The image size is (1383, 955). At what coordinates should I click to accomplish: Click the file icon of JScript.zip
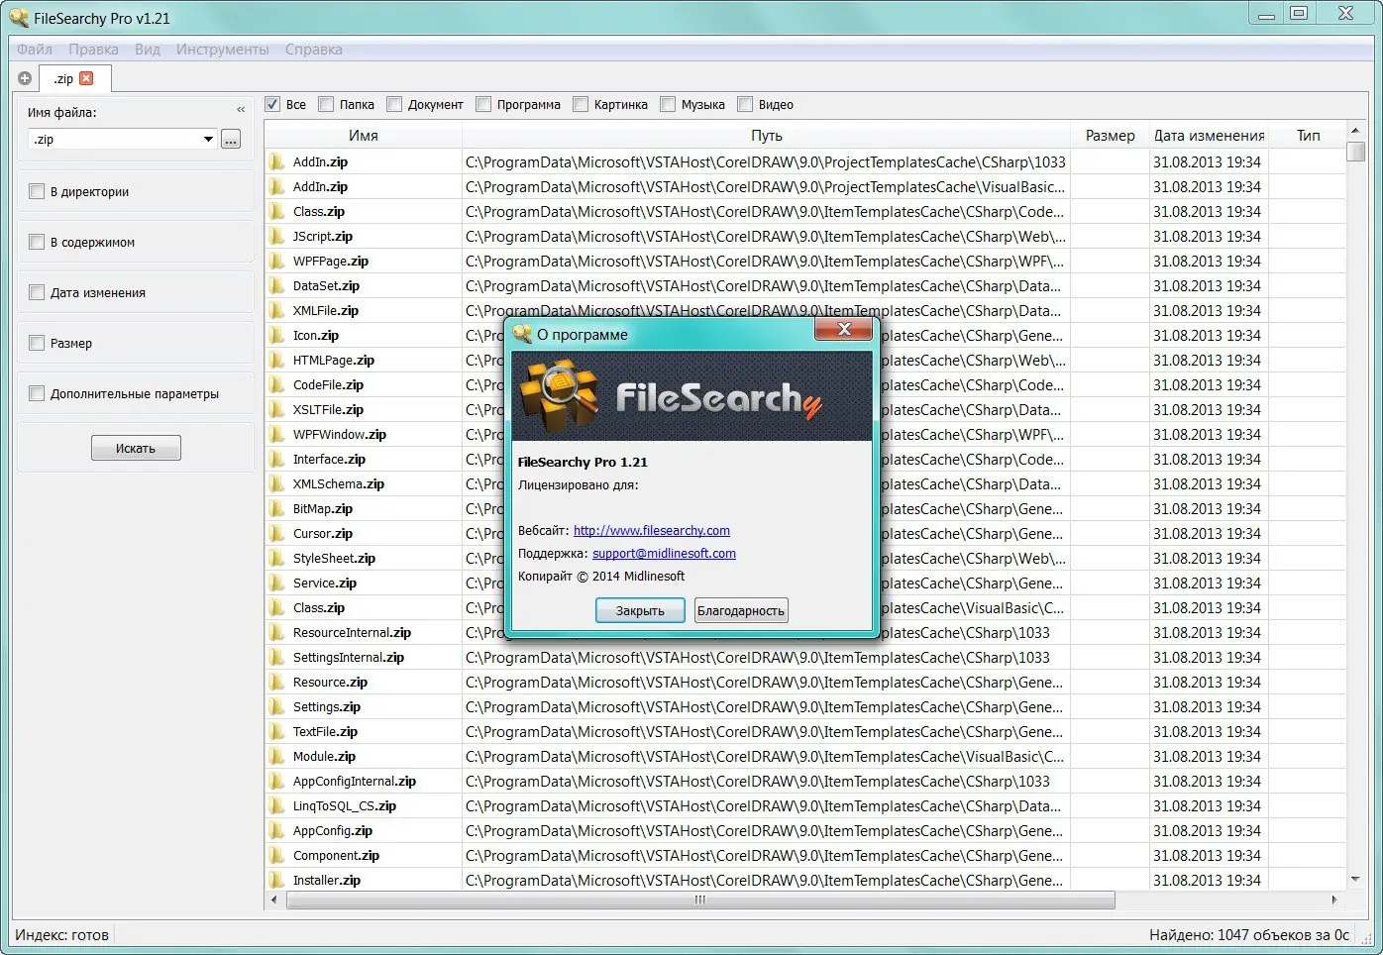[276, 237]
